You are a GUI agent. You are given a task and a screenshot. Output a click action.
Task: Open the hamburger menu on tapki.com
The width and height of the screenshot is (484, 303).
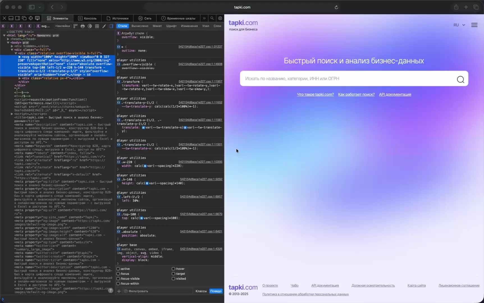(474, 25)
